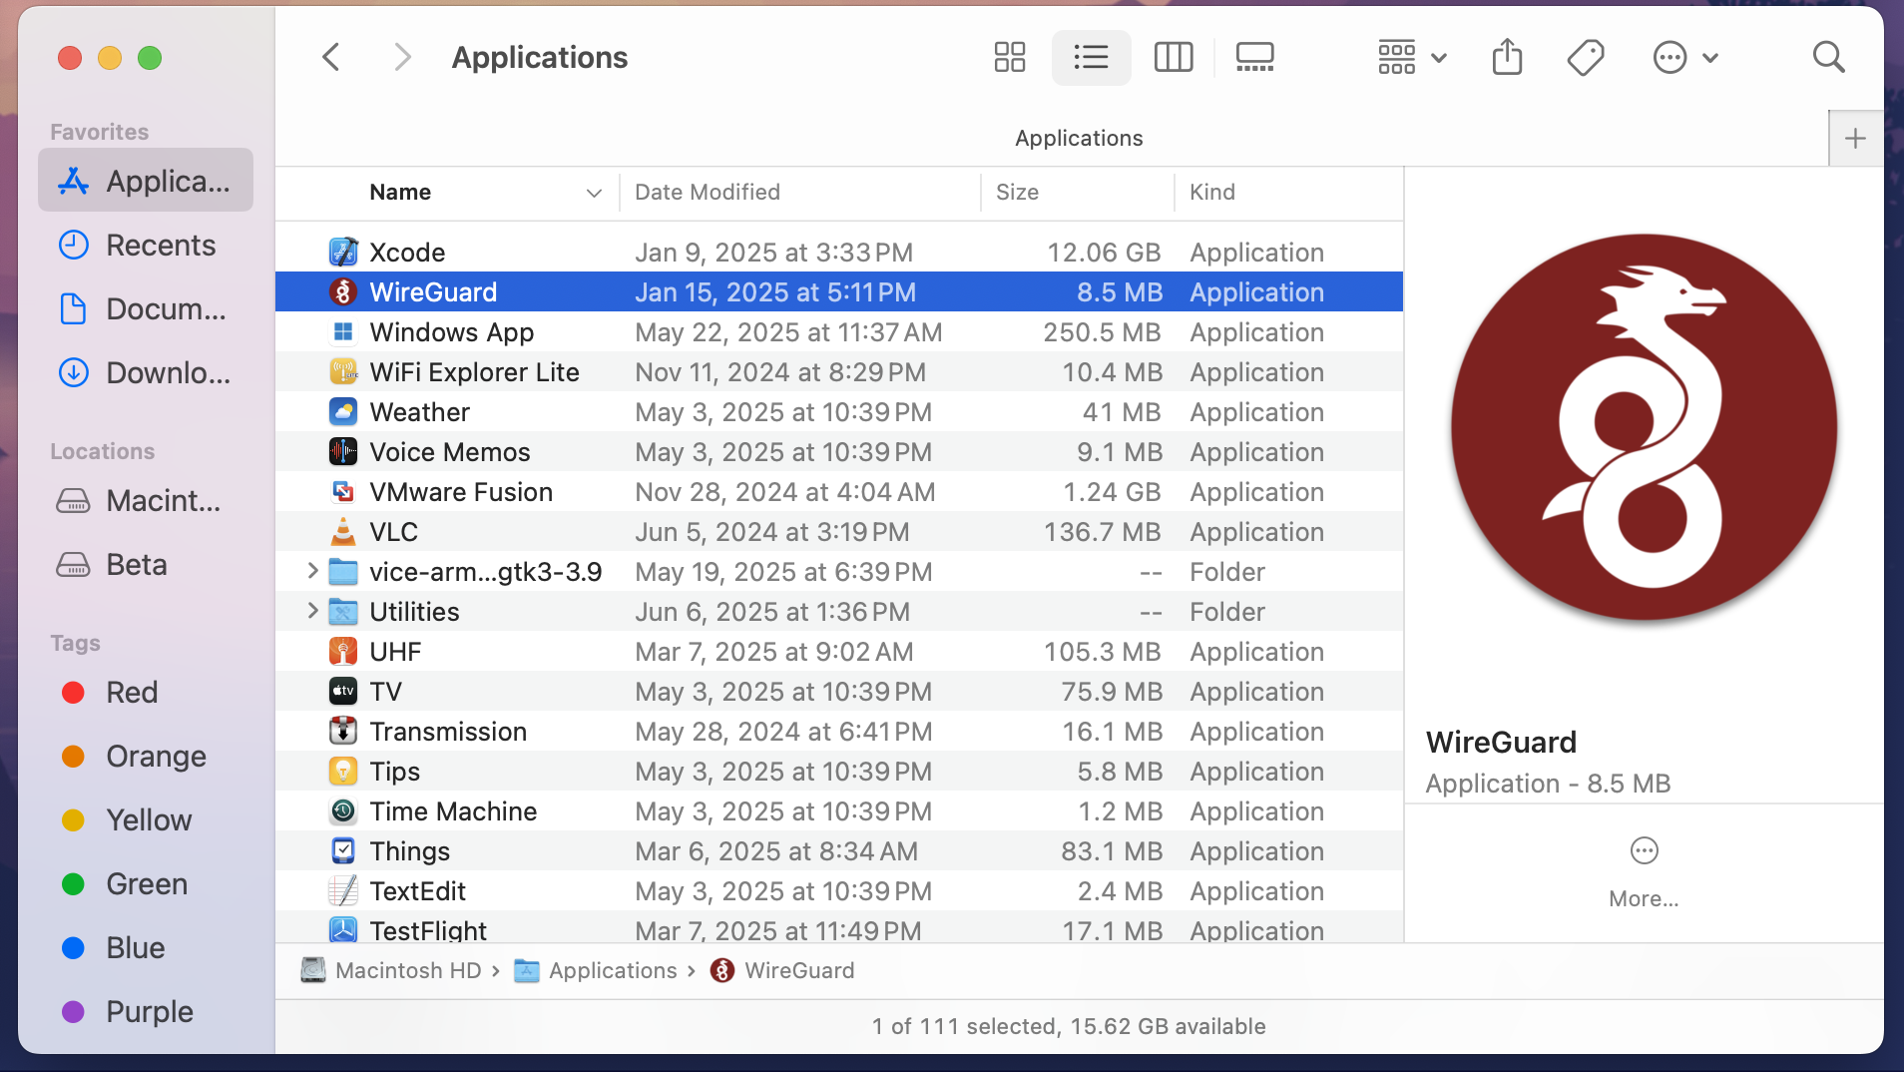1904x1072 pixels.
Task: Select the UHF app icon
Action: click(343, 651)
